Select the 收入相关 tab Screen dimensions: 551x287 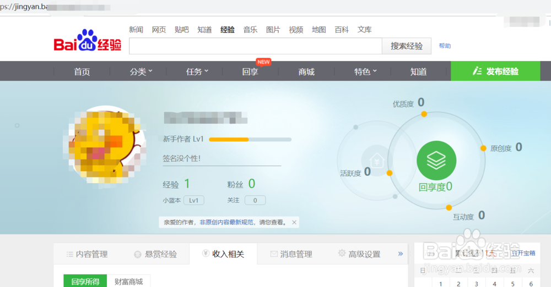[223, 253]
